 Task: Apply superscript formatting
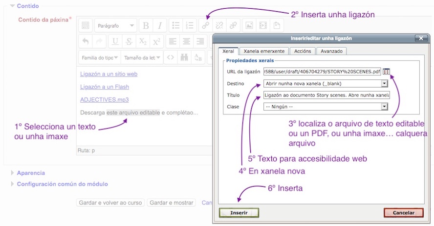(x=157, y=42)
